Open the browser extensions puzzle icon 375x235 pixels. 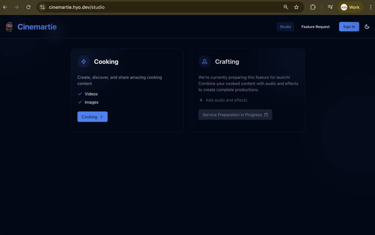coord(313,7)
